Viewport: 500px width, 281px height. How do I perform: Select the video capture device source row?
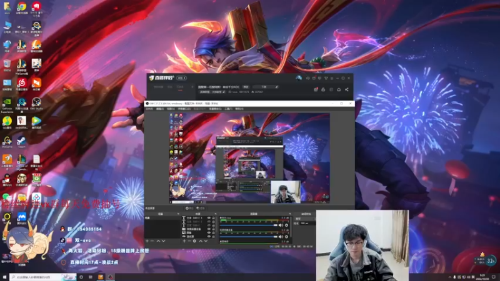click(199, 229)
